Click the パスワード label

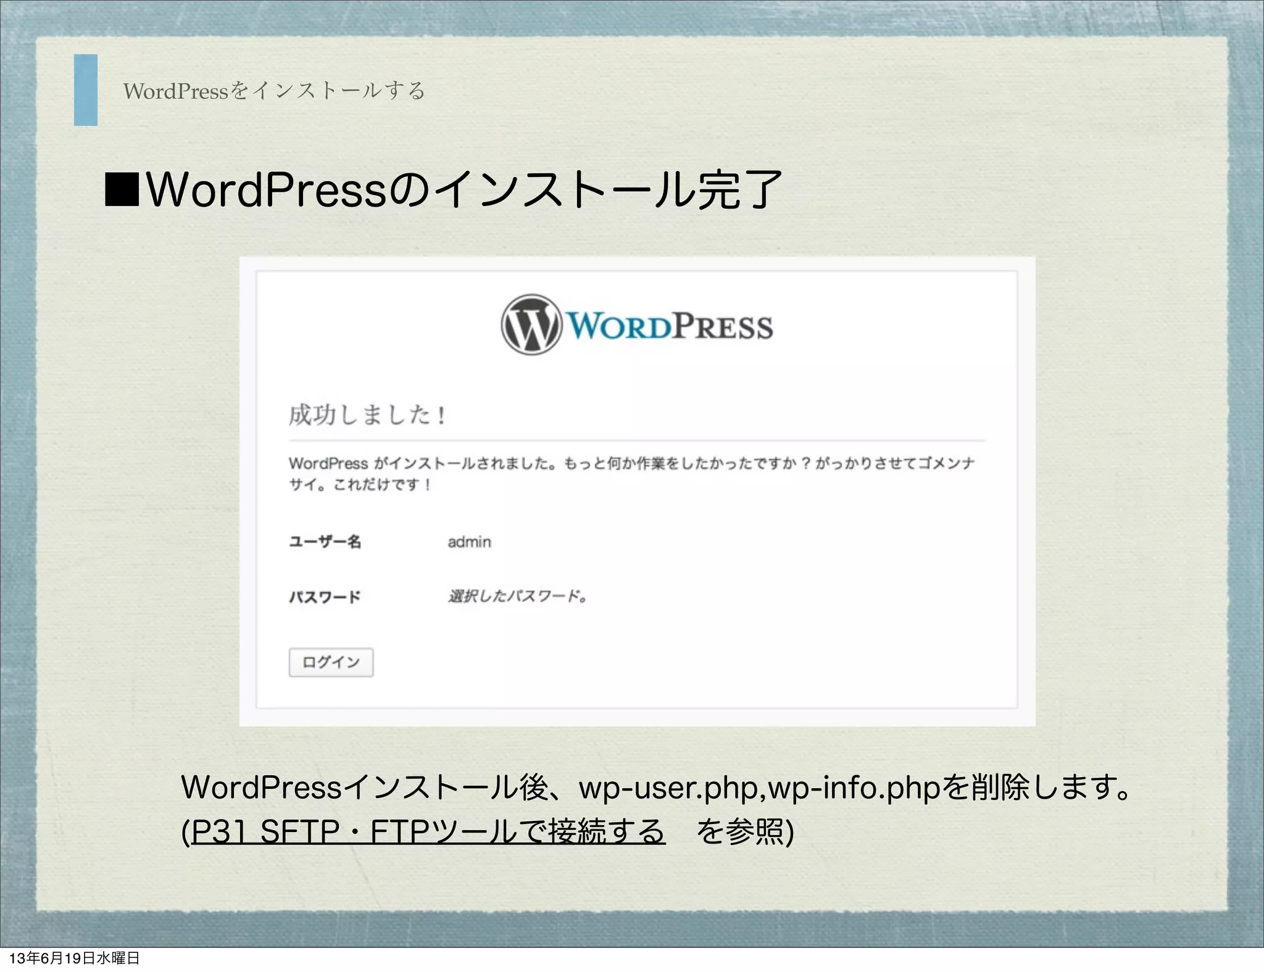coord(325,596)
